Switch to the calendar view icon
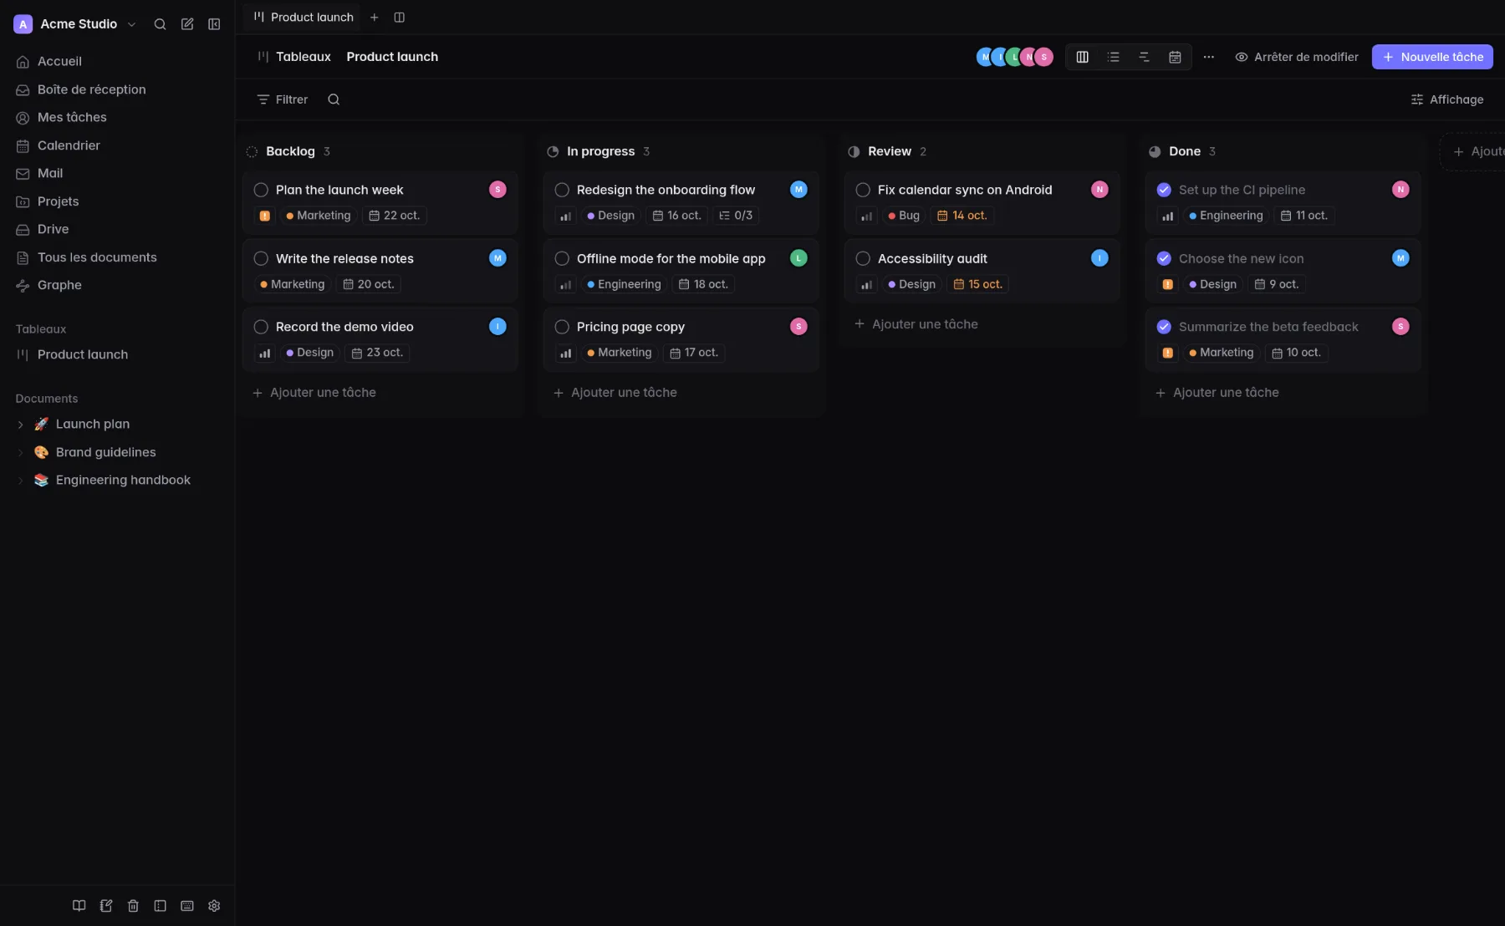Screen dimensions: 1505x926 coord(1175,57)
